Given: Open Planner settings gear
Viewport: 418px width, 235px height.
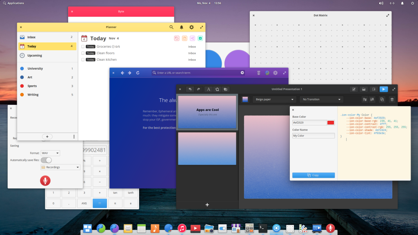Looking at the screenshot, I should (x=191, y=27).
